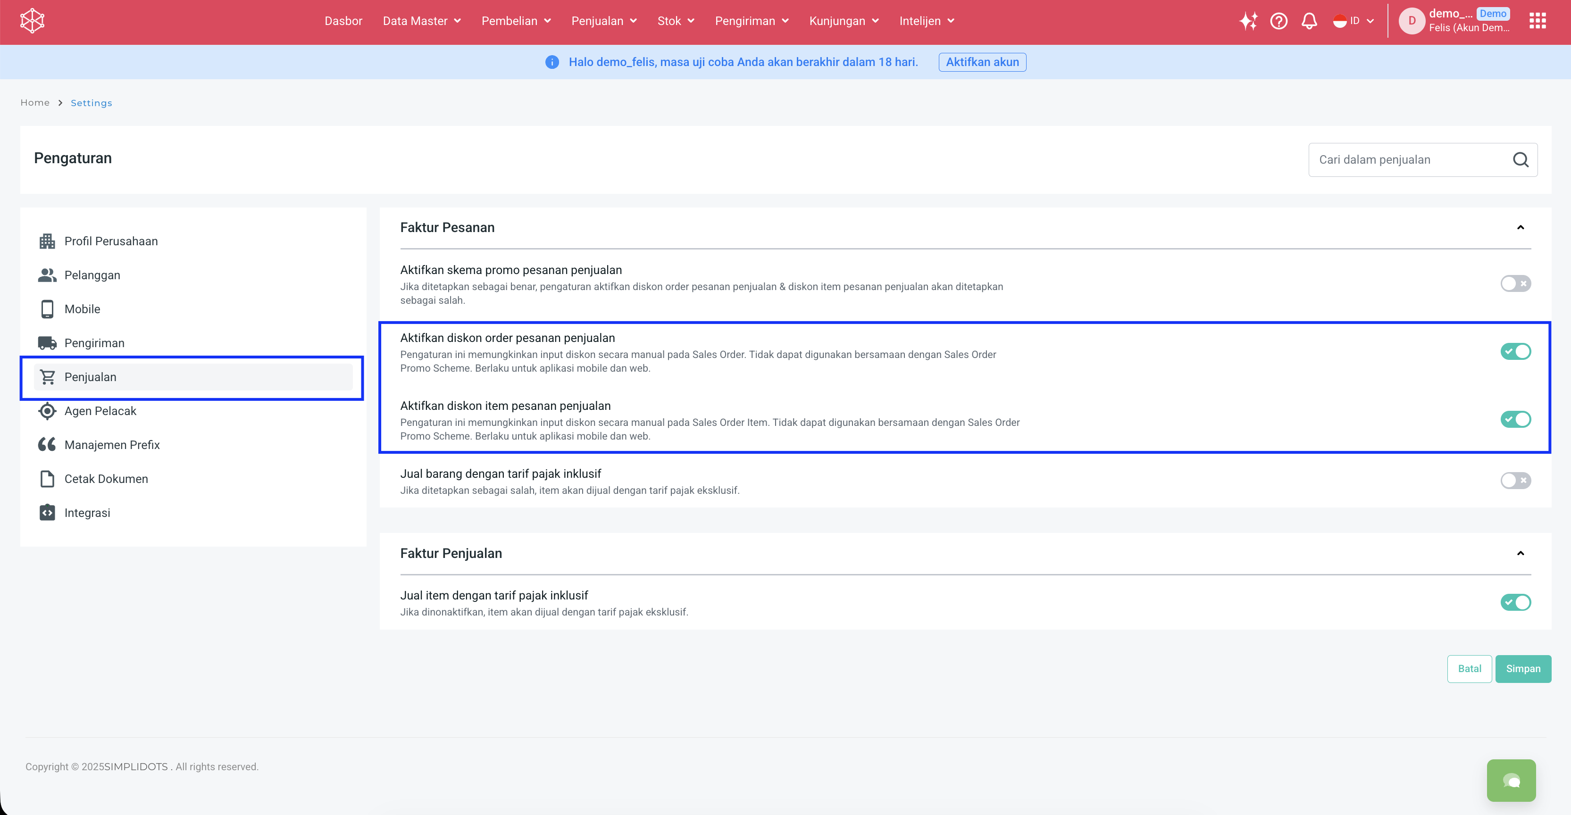
Task: Toggle Jual barang dengan tarif pajak inklusif
Action: pyautogui.click(x=1515, y=480)
